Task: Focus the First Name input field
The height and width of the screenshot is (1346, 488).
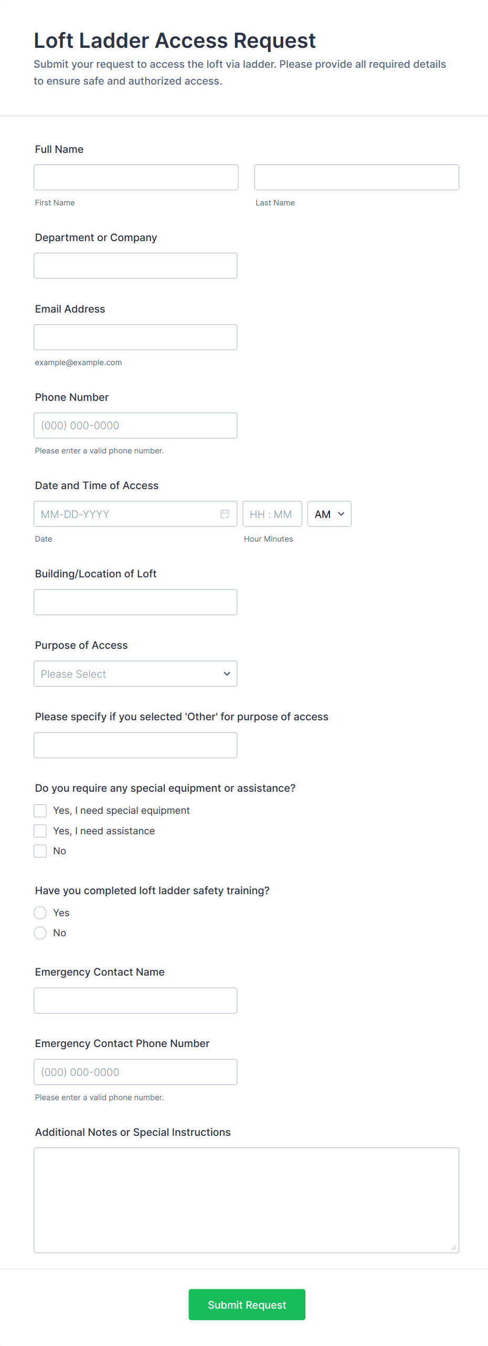Action: pos(136,177)
